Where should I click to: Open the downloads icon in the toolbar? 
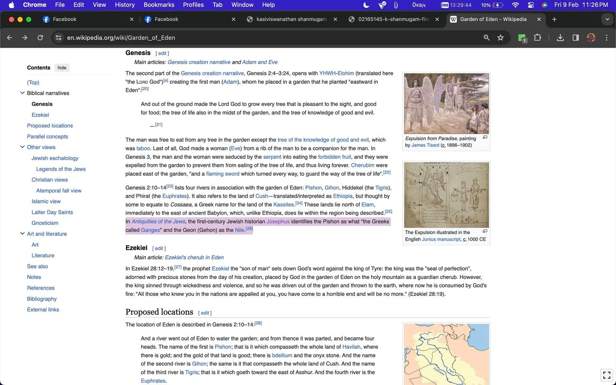click(x=560, y=38)
